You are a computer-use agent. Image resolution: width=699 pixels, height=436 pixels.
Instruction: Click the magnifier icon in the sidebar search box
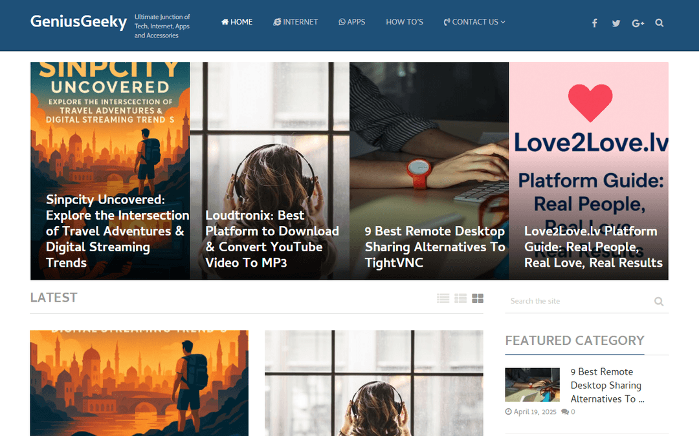659,302
